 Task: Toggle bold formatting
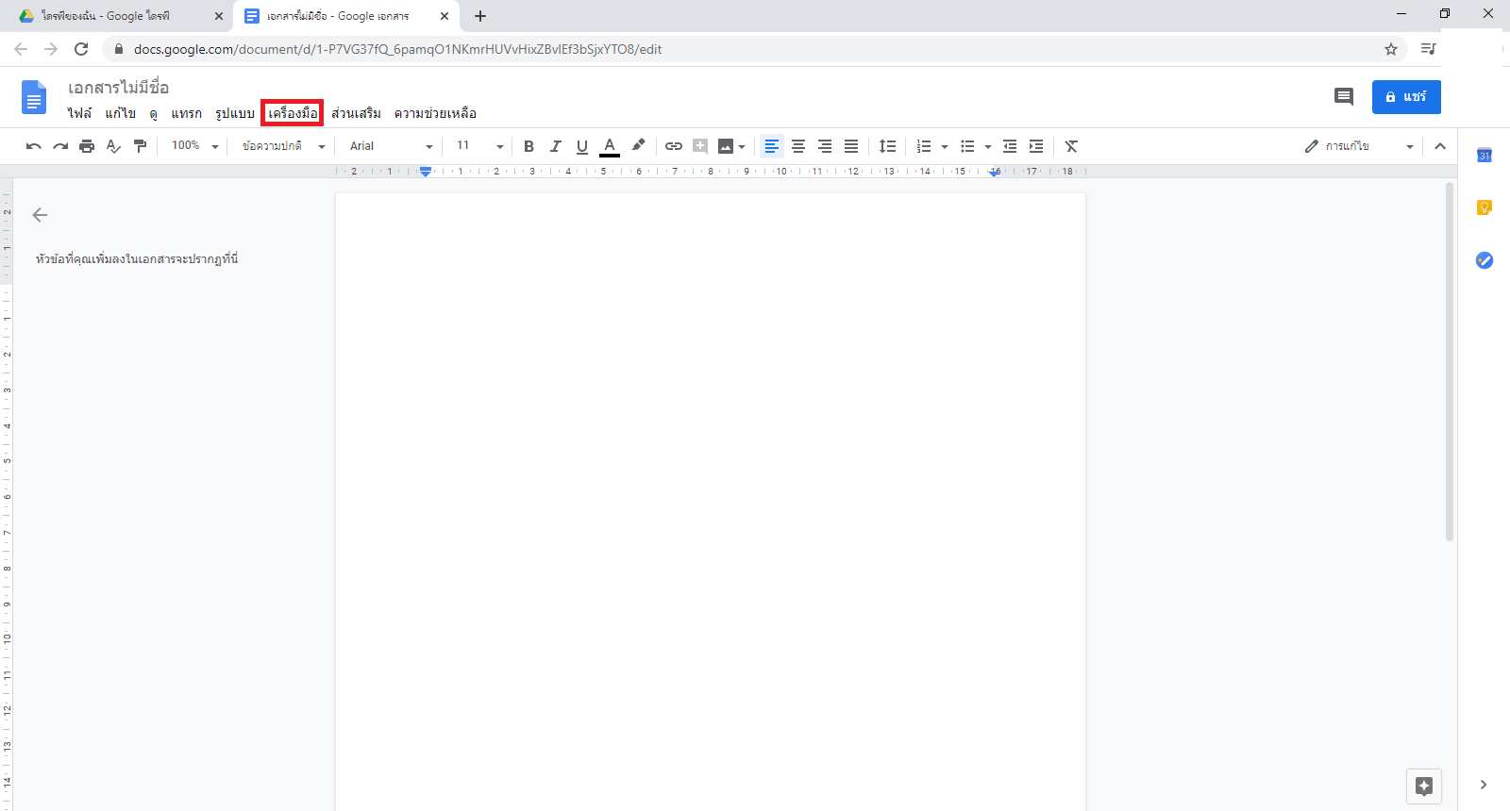click(529, 146)
